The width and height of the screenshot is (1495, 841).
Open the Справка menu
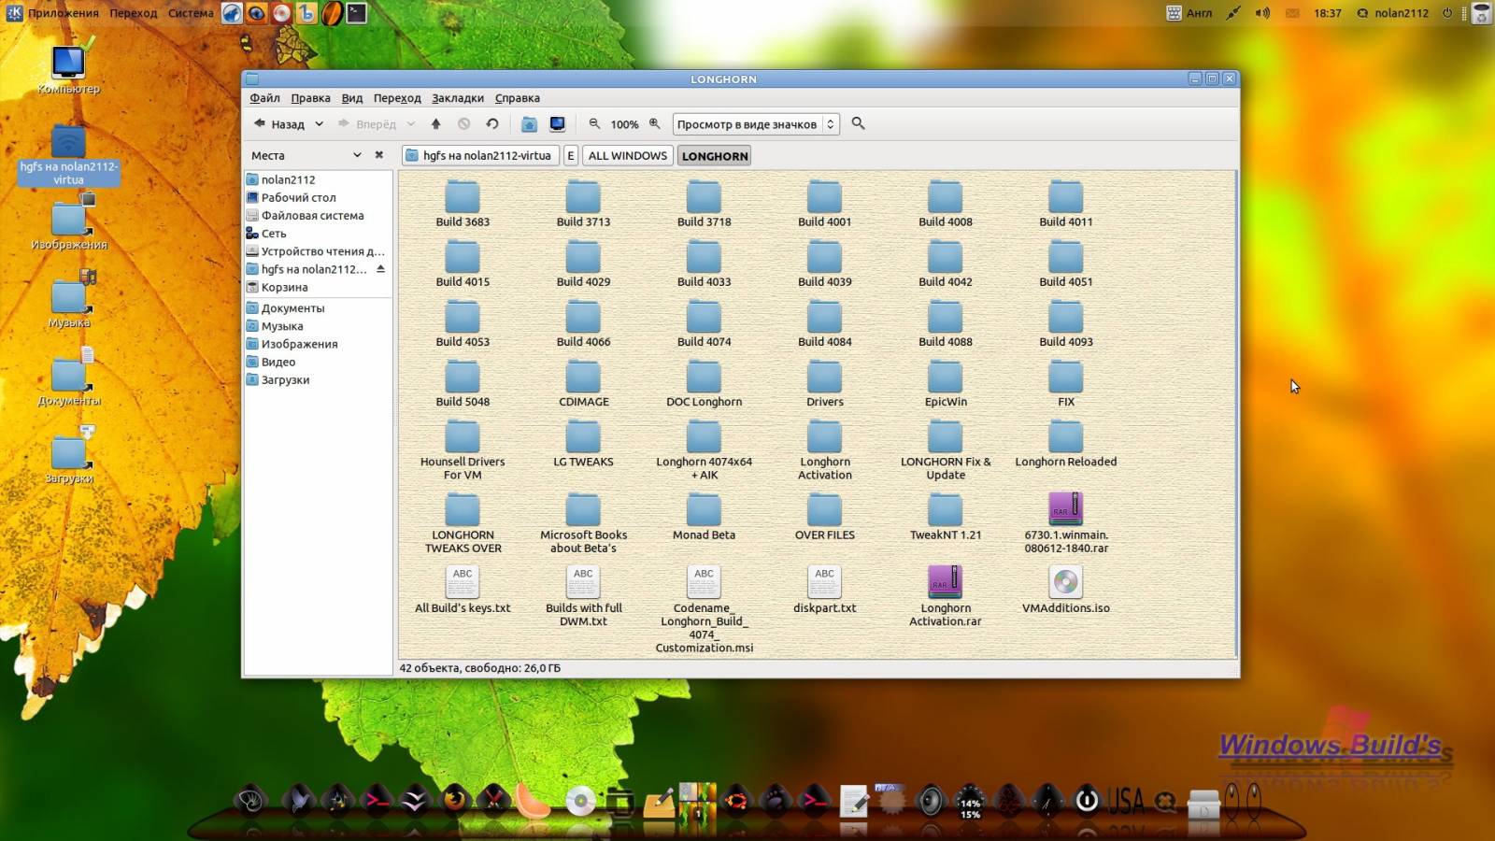click(x=518, y=98)
